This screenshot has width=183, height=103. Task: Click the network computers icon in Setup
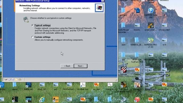[26, 19]
